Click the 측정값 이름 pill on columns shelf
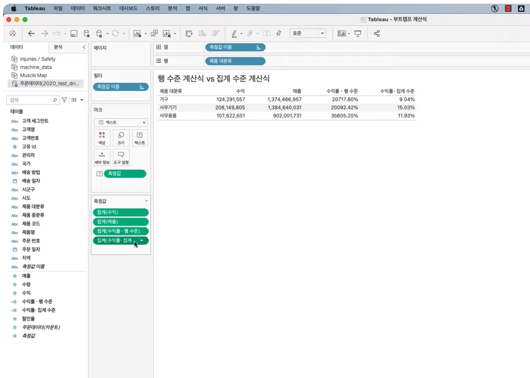Viewport: 530px width, 378px height. point(235,48)
